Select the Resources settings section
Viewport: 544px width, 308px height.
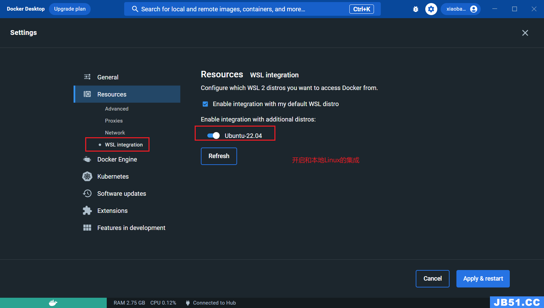127,94
